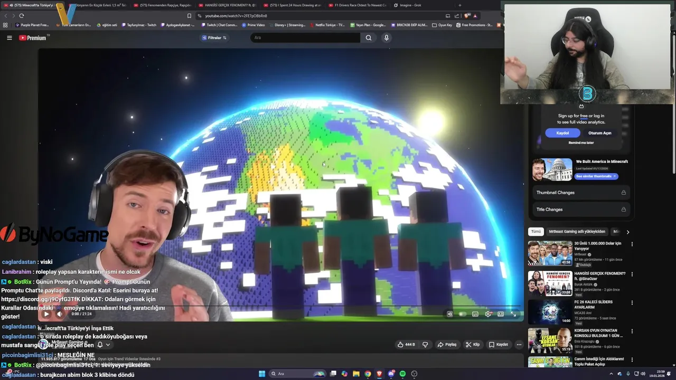Viewport: 676px width, 380px height.
Task: Open options menu for 'HANGİSİ GERÇEK FENOMEN??' video
Action: point(632,274)
